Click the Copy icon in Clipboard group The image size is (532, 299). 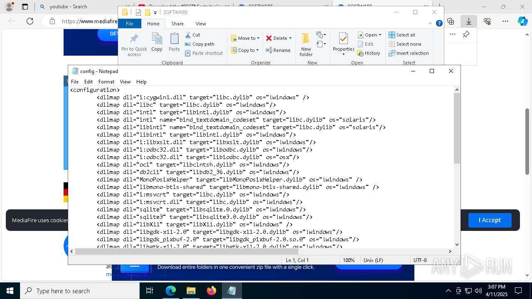pyautogui.click(x=157, y=42)
